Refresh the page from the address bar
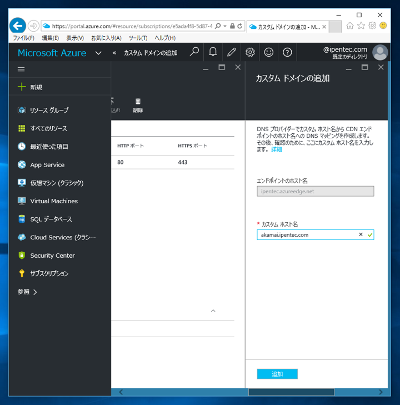Image resolution: width=400 pixels, height=405 pixels. pos(240,26)
